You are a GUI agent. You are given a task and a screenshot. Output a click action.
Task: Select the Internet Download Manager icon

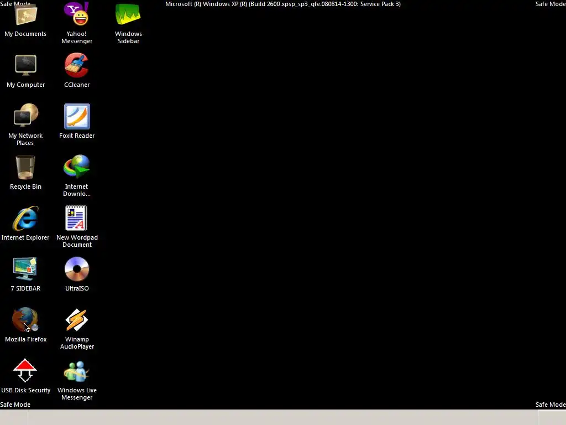[x=76, y=167]
